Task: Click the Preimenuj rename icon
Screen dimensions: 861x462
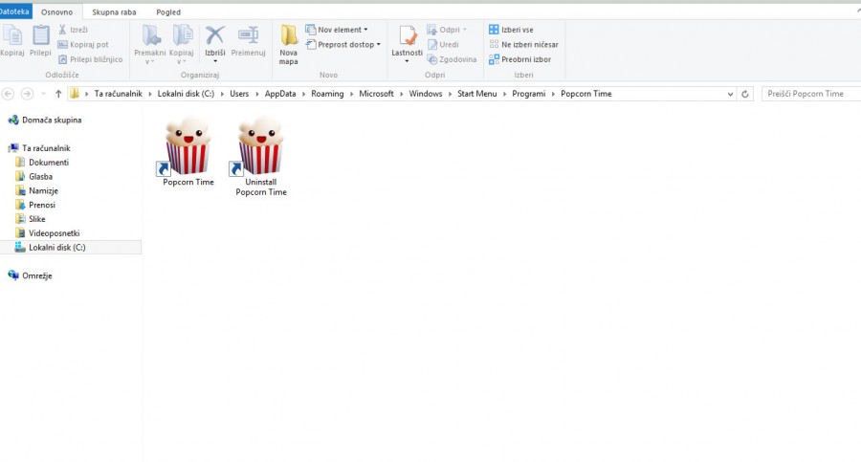Action: 248,36
